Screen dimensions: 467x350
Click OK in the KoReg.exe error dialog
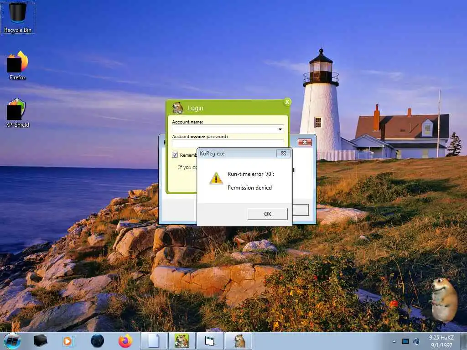click(x=267, y=214)
